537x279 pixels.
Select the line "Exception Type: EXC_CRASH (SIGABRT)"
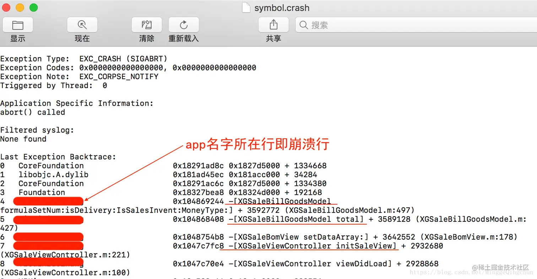click(84, 59)
